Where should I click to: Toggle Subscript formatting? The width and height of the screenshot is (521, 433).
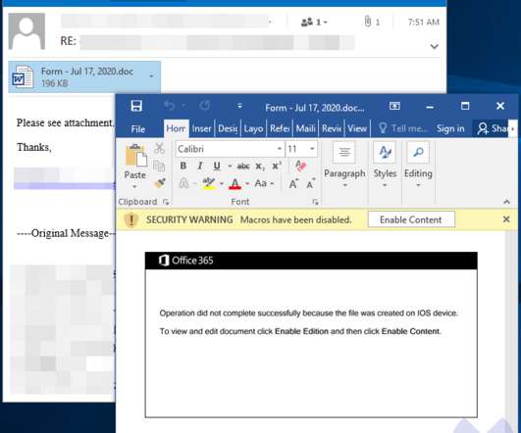(x=260, y=167)
